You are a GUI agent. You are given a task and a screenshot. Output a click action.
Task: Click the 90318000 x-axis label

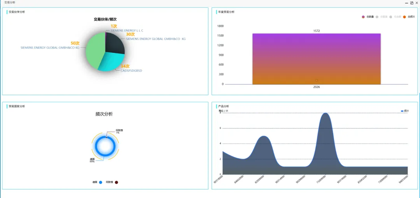click(218, 179)
